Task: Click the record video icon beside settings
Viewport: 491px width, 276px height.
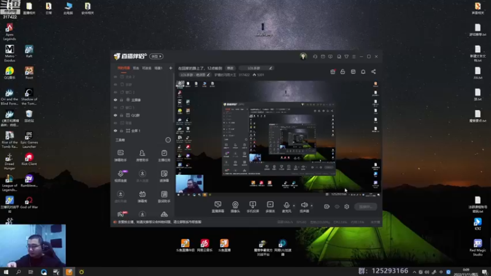Action: (327, 207)
